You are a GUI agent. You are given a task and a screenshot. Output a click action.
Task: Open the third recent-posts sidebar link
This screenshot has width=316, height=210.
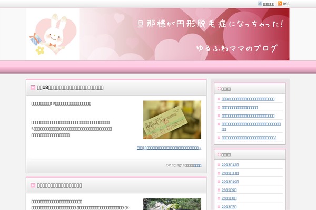[x=248, y=116]
